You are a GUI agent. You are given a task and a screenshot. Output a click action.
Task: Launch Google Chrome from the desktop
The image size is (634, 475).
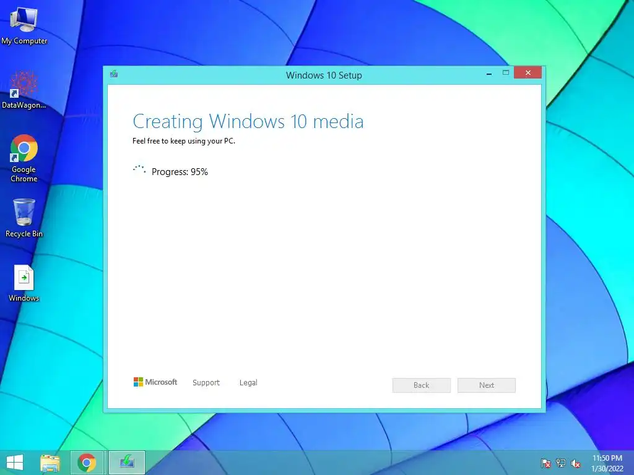pos(24,158)
